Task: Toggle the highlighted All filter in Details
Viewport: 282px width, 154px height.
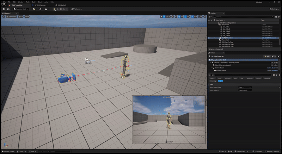Action: 220,81
